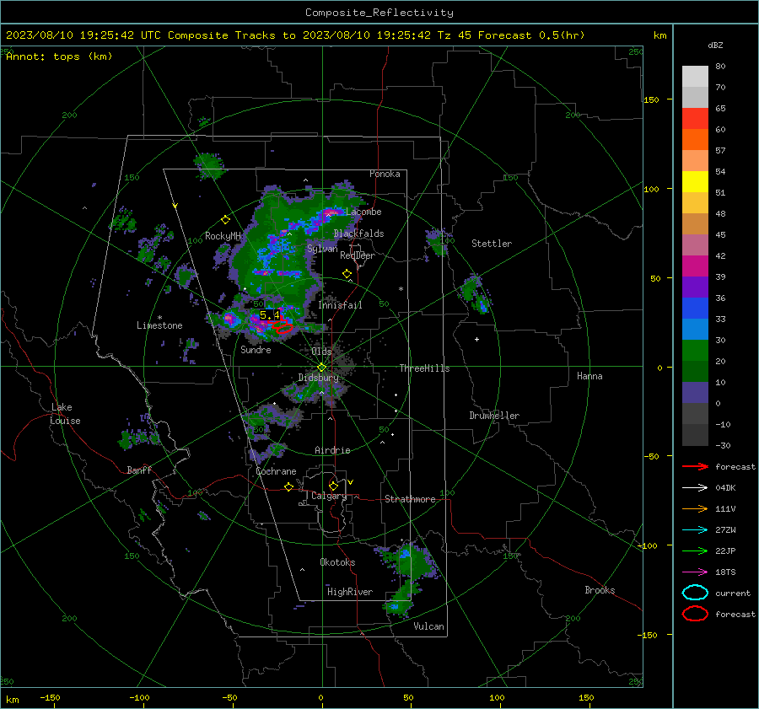Viewport: 759px width, 709px height.
Task: Select the magenta 18TS arrow legend icon
Action: (x=695, y=572)
